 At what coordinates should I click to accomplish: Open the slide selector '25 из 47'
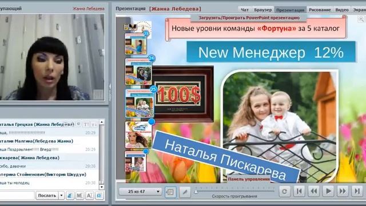(140, 192)
